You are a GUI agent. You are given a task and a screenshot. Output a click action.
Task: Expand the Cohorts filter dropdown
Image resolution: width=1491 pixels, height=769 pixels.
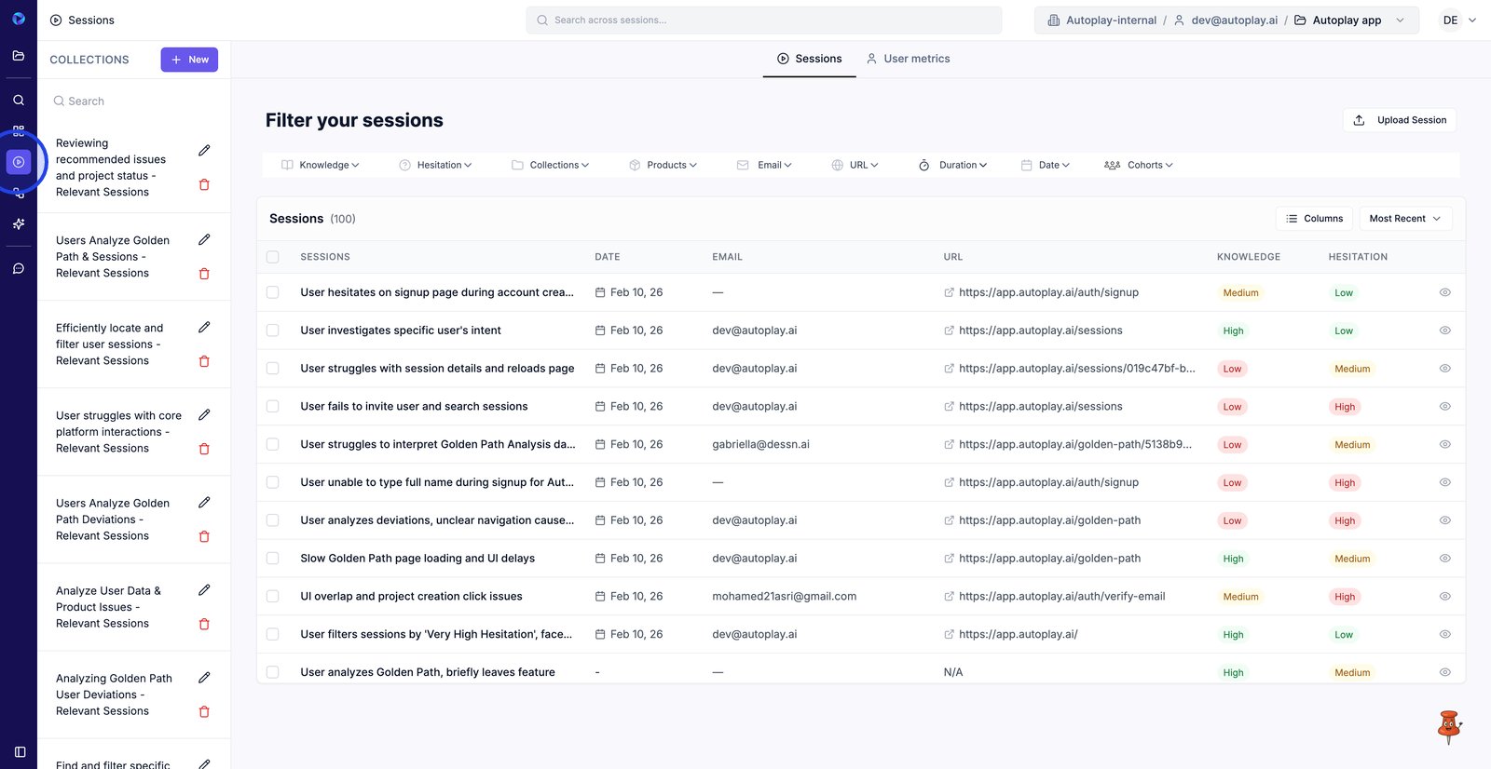(1138, 165)
